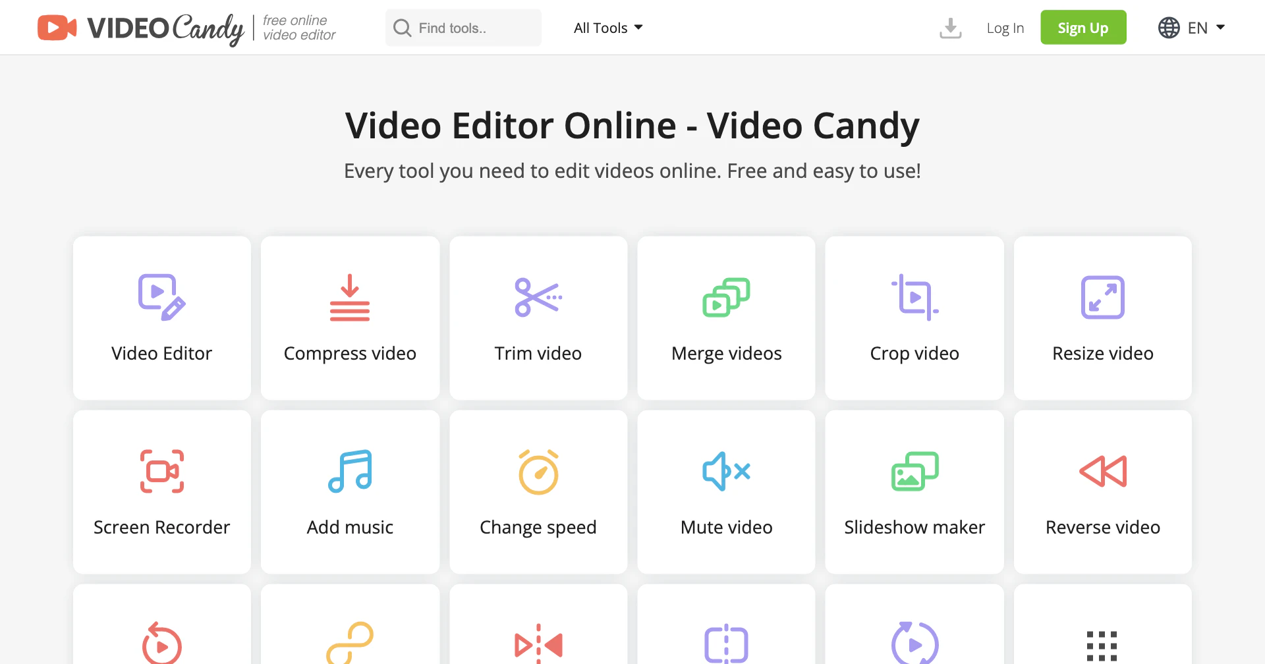Click the black dotted grid icon

tap(1102, 646)
